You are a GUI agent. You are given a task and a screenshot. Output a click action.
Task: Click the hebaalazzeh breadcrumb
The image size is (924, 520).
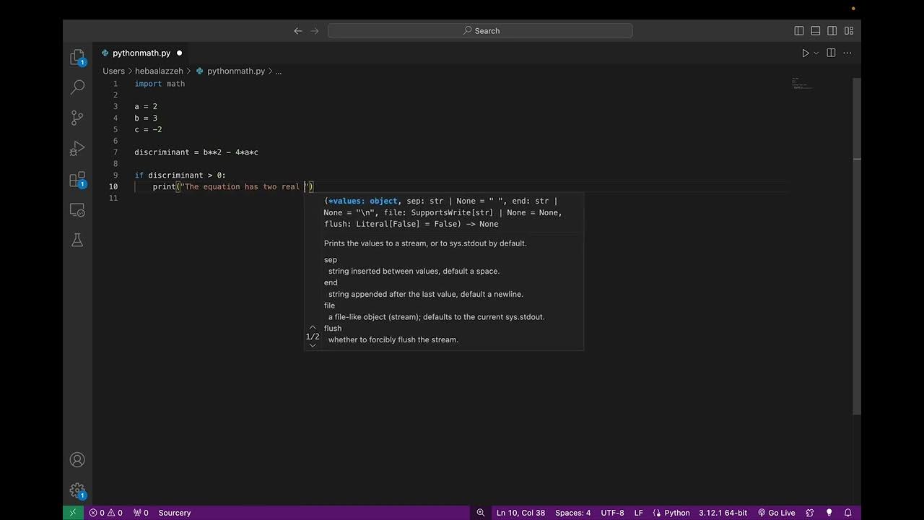point(160,71)
